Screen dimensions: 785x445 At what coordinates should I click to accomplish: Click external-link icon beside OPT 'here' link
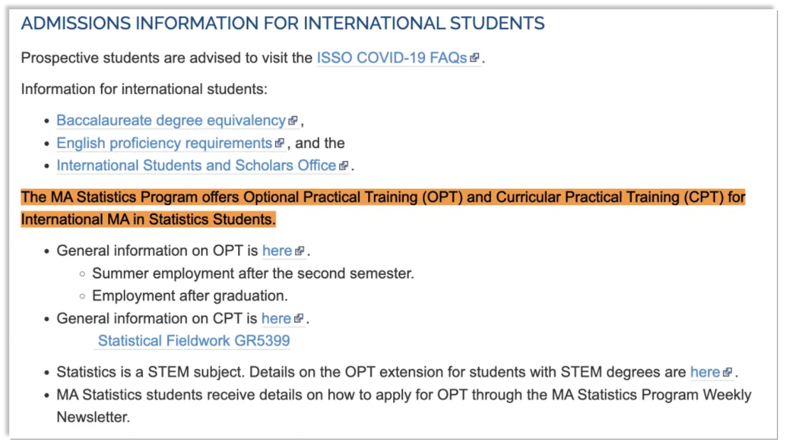coord(300,251)
